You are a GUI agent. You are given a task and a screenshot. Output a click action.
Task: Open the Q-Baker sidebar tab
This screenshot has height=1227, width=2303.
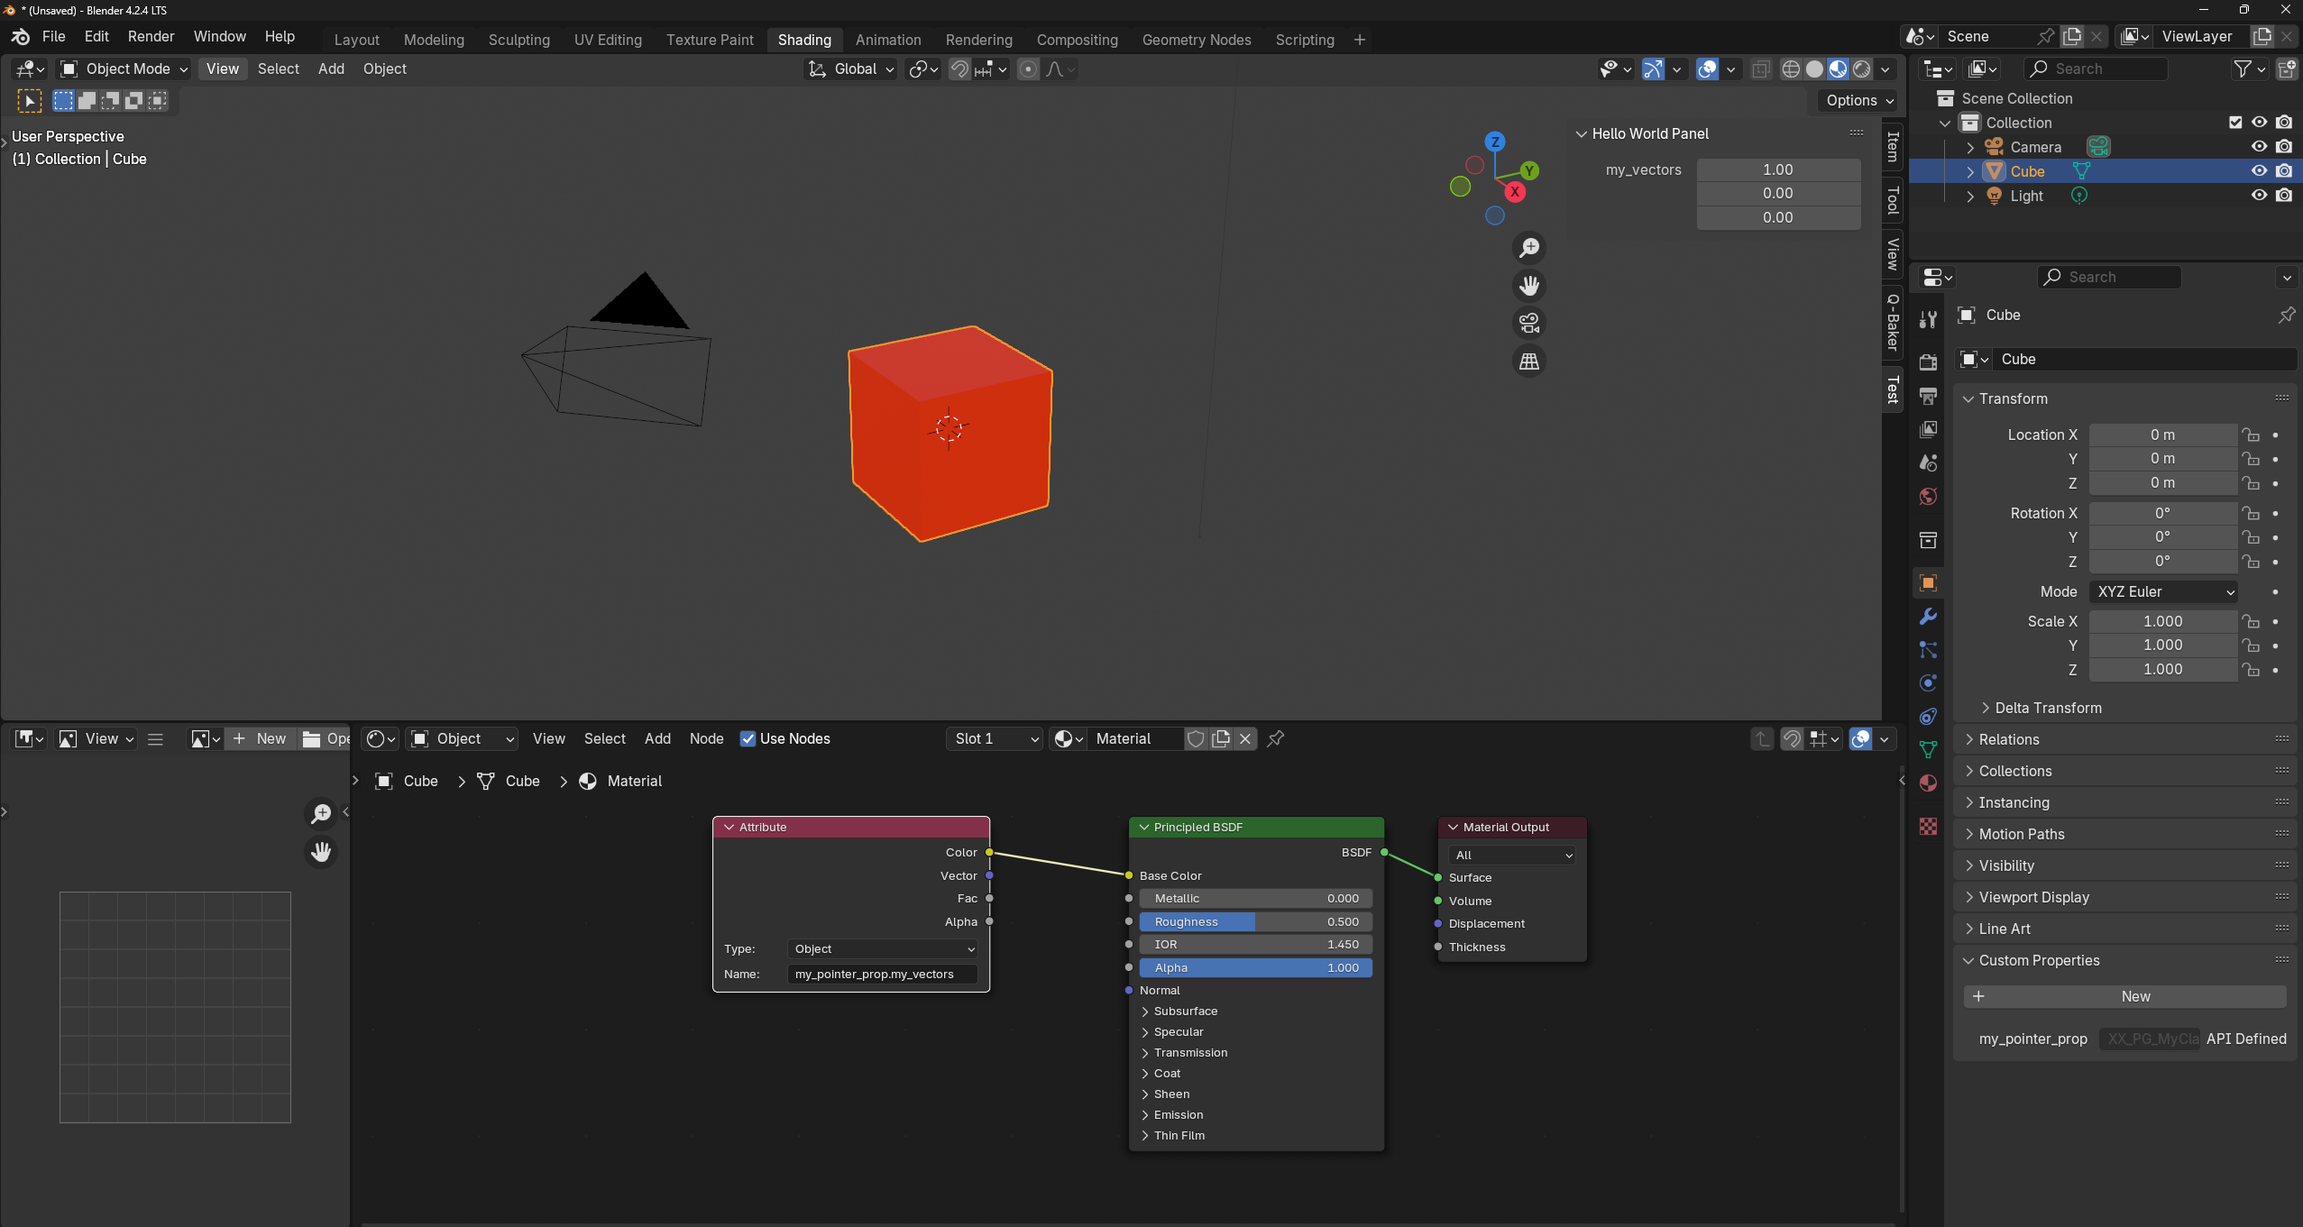click(x=1893, y=322)
